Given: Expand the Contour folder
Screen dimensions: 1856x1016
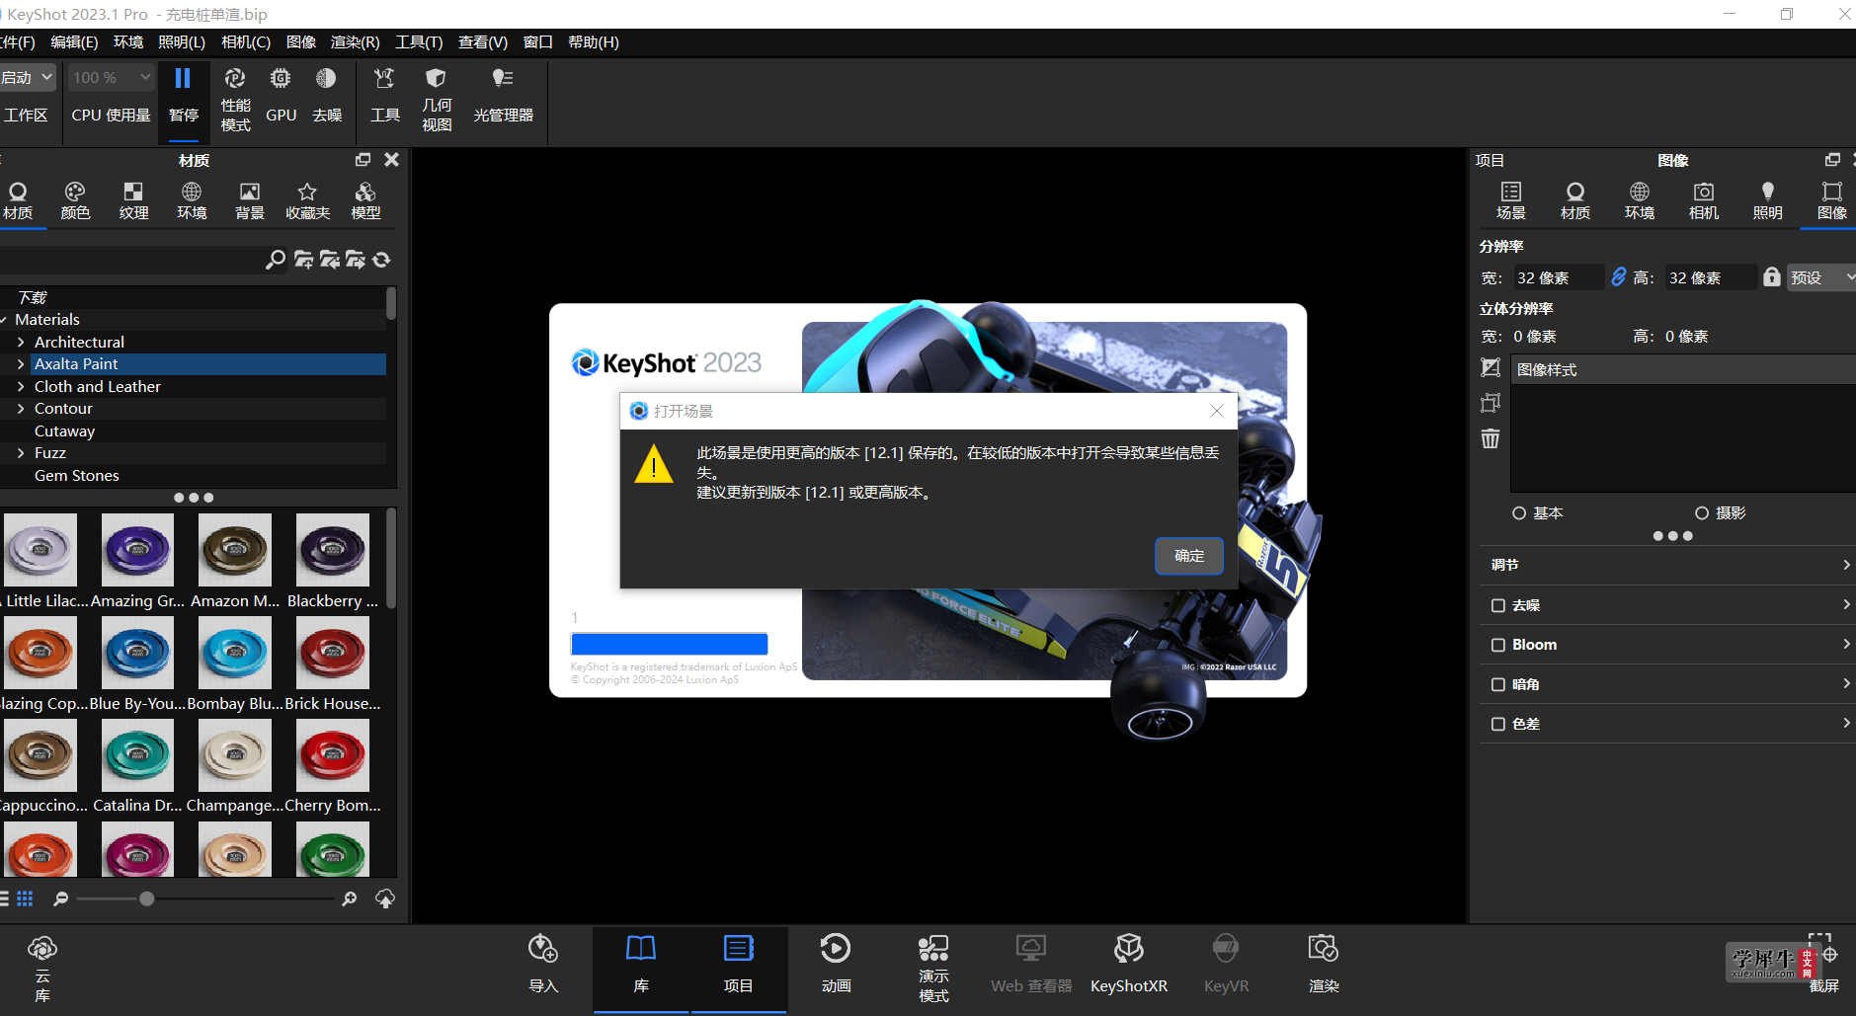Looking at the screenshot, I should point(21,409).
